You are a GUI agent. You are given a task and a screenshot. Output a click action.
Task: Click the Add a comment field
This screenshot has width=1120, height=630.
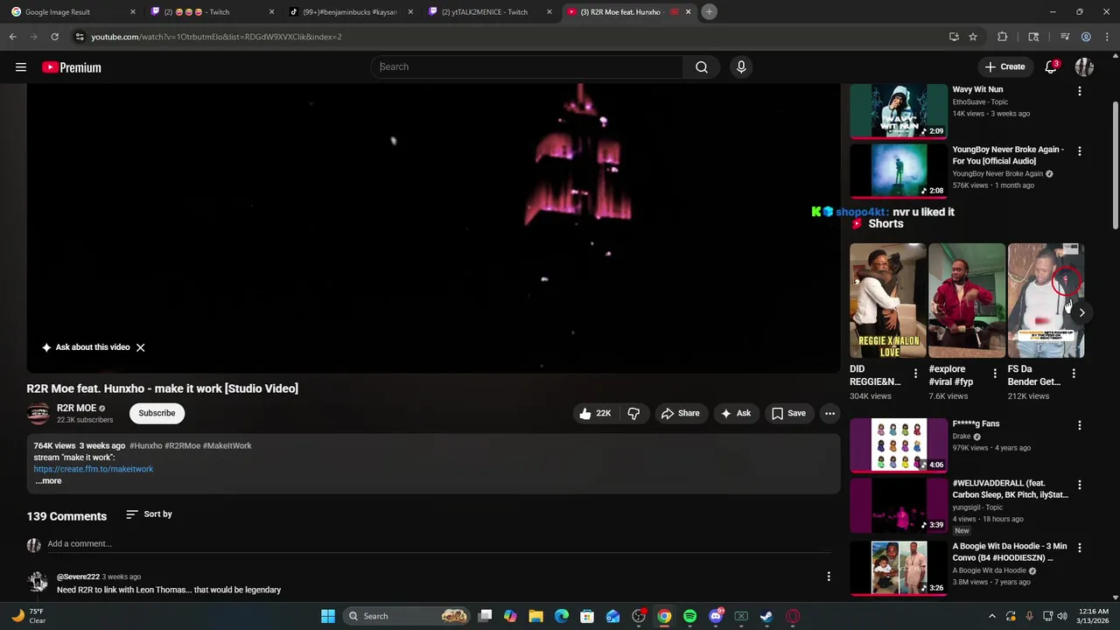click(437, 543)
